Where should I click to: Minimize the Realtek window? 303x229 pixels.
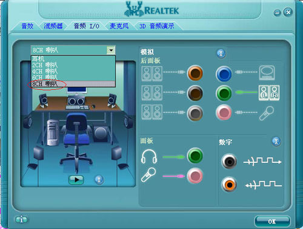277,13
